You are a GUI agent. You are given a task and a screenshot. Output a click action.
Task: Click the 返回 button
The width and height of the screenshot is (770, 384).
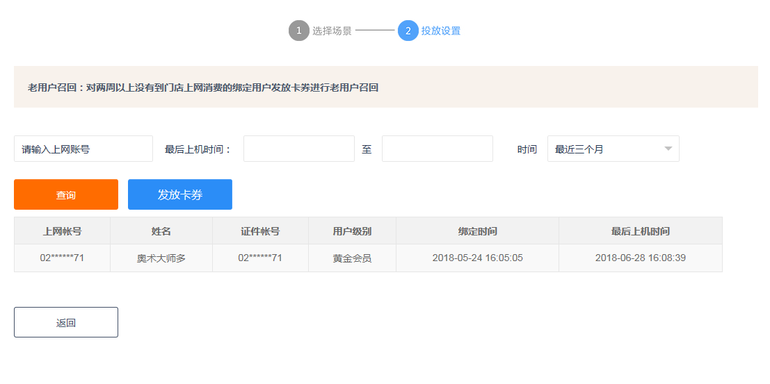(66, 322)
